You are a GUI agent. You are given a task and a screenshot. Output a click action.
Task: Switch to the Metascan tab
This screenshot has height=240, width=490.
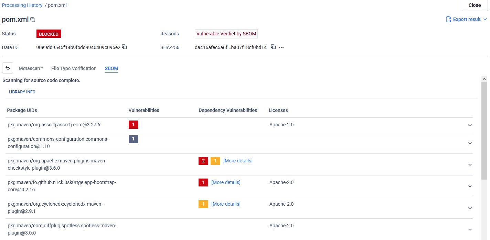[x=31, y=68]
